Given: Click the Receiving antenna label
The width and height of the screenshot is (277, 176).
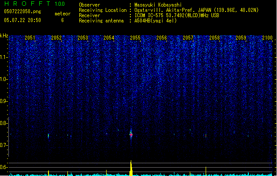Looking at the screenshot, I should tap(101, 21).
